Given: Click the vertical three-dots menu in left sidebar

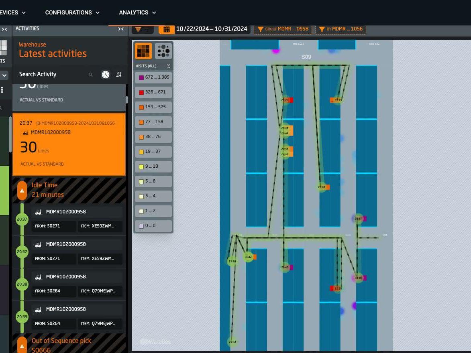Looking at the screenshot, I should (x=2, y=90).
